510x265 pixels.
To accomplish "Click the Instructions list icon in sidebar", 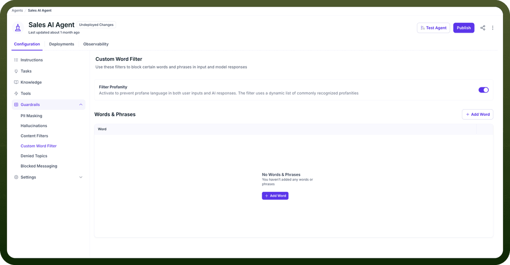I will 16,60.
